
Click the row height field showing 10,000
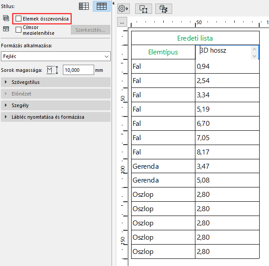(x=78, y=70)
